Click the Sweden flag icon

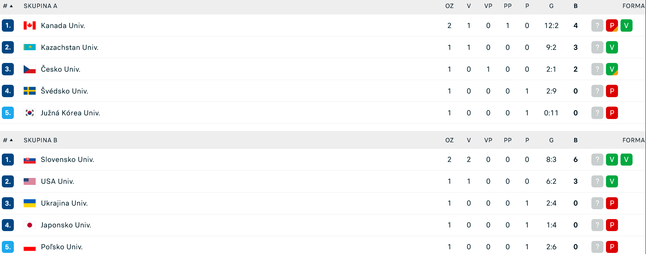coord(29,91)
